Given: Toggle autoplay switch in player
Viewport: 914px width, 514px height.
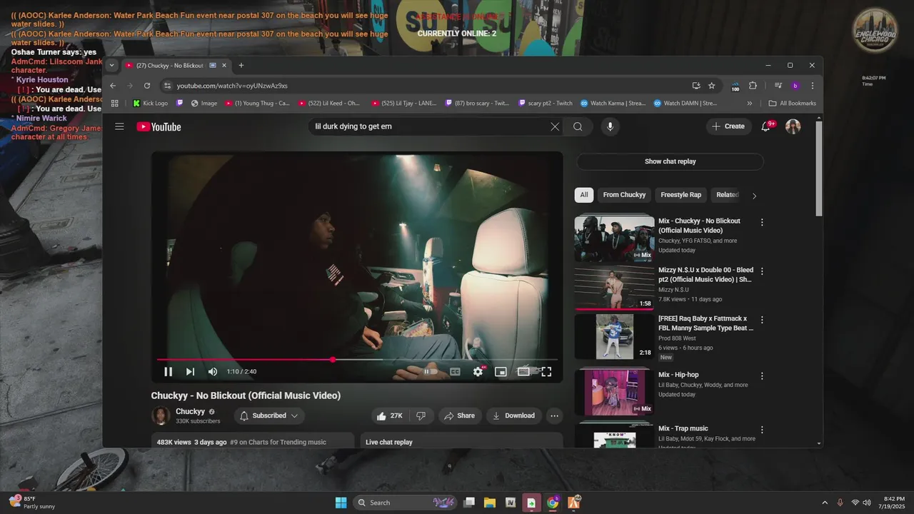Looking at the screenshot, I should (431, 371).
